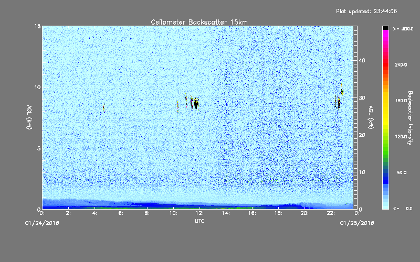Click the "18:" hour tick on UTC axis
Viewport: 420px width, 262px height.
278,213
